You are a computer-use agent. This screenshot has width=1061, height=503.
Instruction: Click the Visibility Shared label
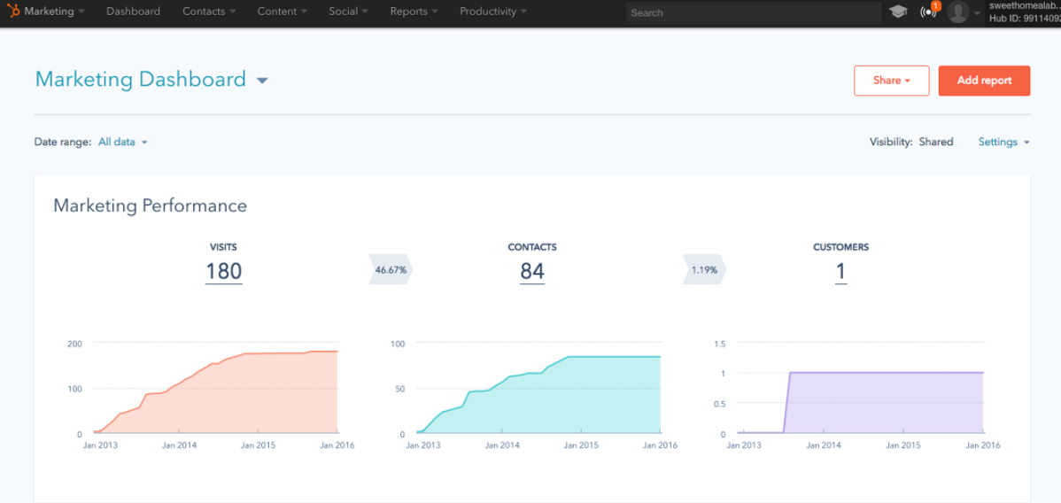(911, 143)
